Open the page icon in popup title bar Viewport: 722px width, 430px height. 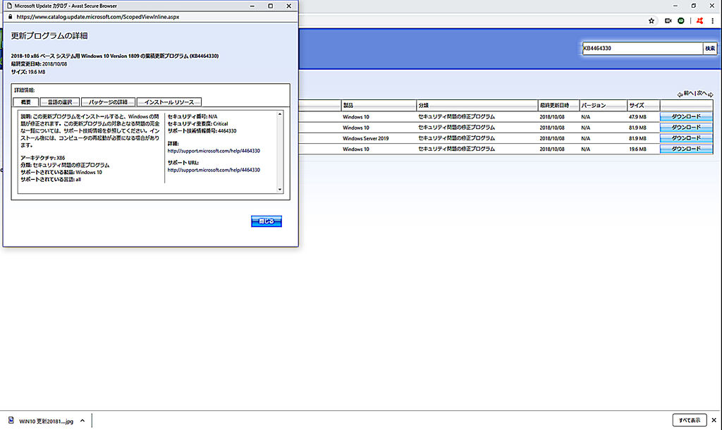coord(8,6)
